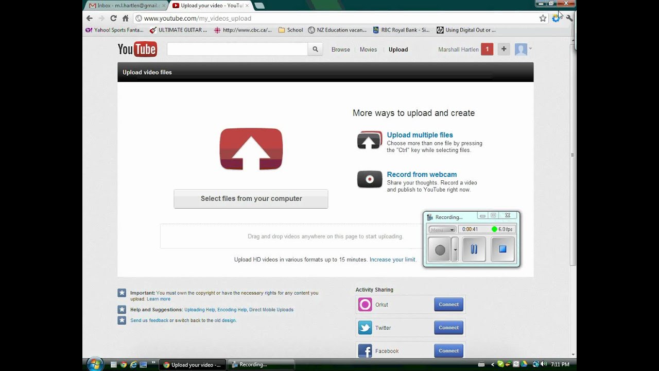This screenshot has width=659, height=371.
Task: Click Select files from your computer button
Action: point(251,199)
